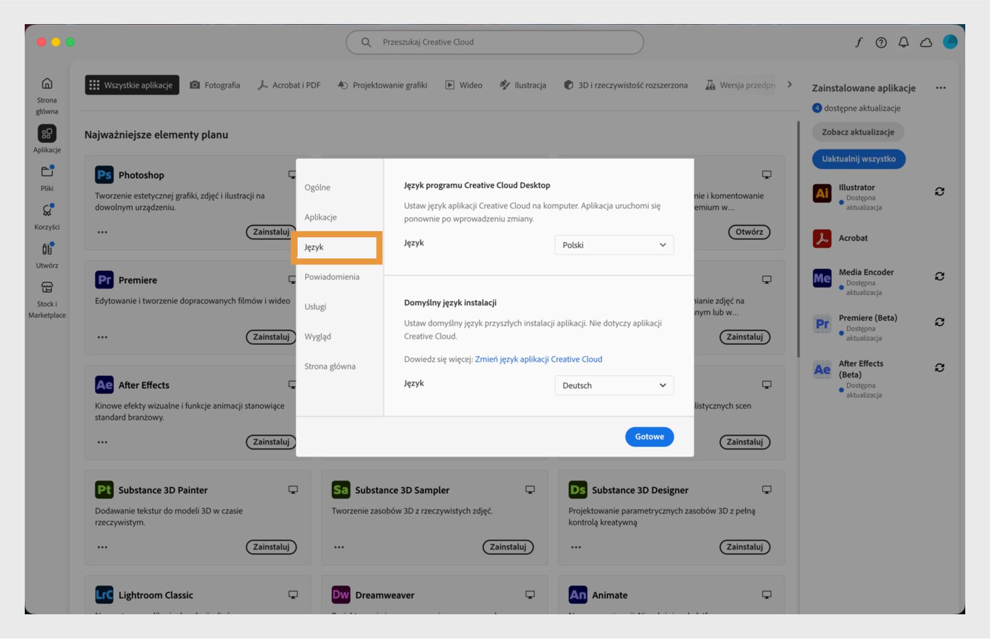The width and height of the screenshot is (990, 639).
Task: Click desktop icon on Substance 3D Sampler card
Action: point(530,489)
